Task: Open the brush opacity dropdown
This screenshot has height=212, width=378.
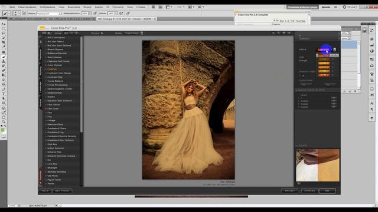Action: (x=90, y=14)
